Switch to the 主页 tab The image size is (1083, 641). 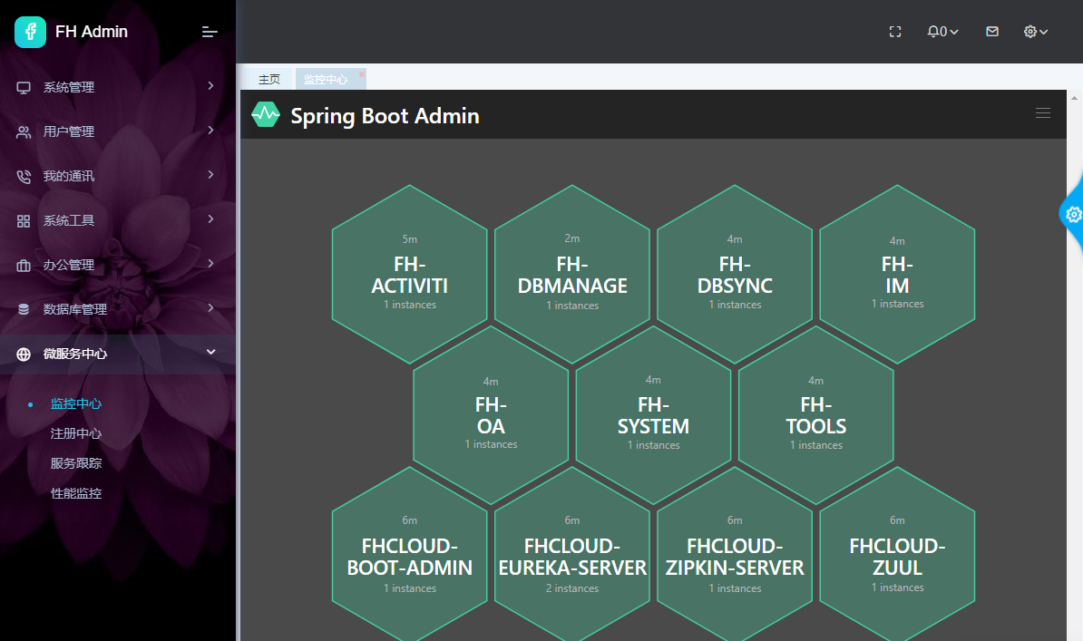tap(269, 80)
